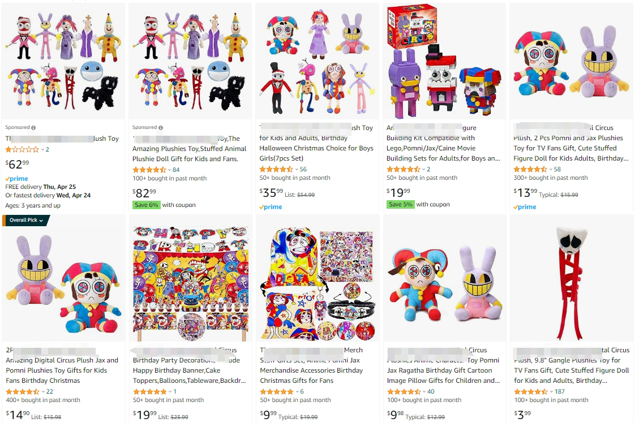Click the five-star rating of the Birthday Party Decorations

[149, 391]
